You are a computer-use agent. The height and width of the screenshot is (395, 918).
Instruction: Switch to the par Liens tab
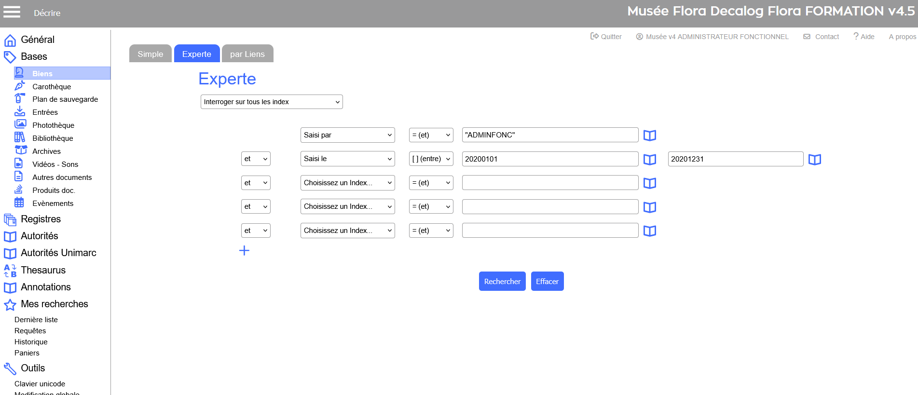tap(247, 54)
